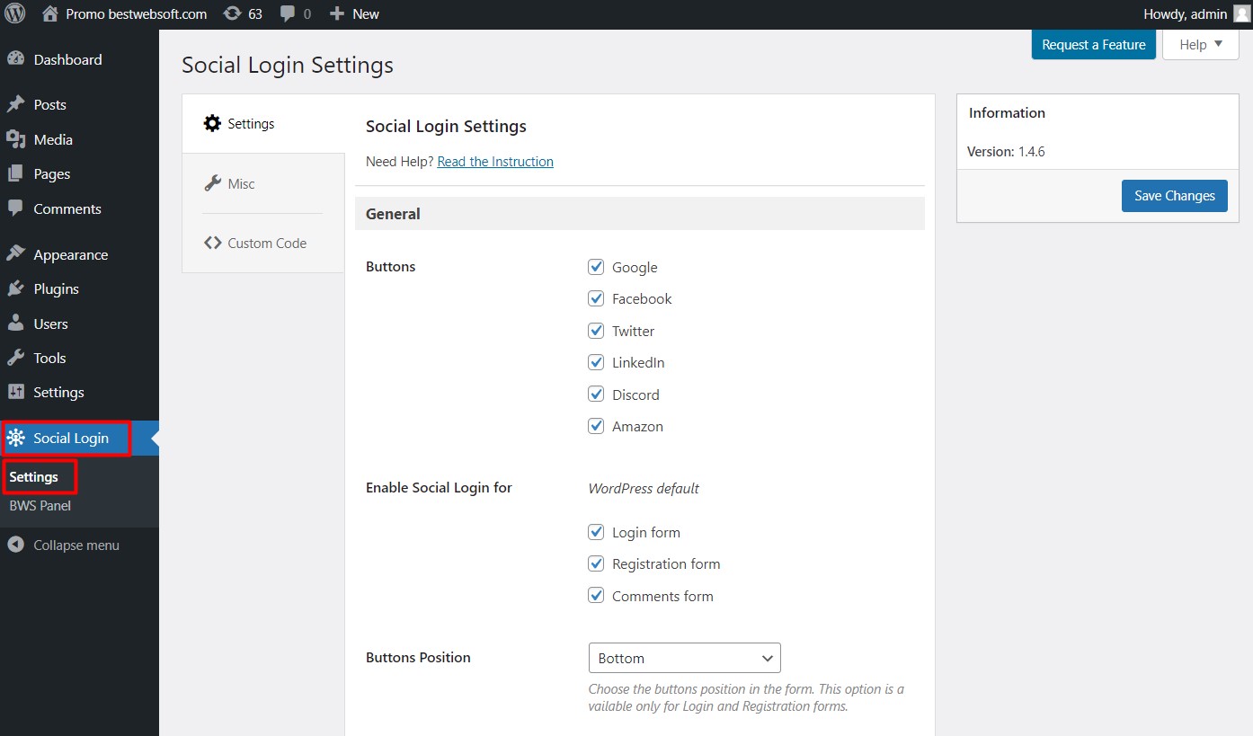Viewport: 1253px width, 736px height.
Task: Click the General section heading
Action: (x=393, y=214)
